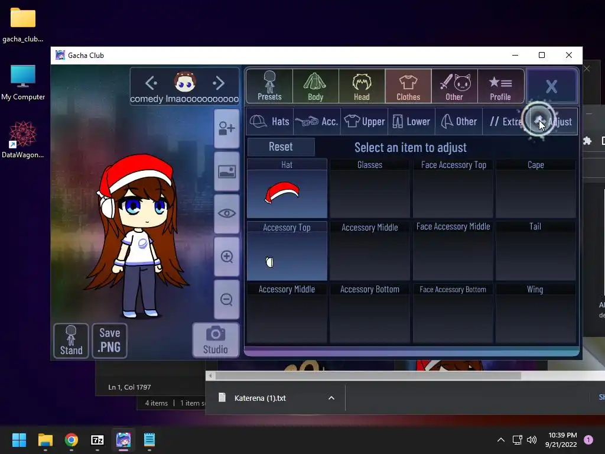Click the horizontal scrollbar in the browser window

pyautogui.click(x=367, y=375)
